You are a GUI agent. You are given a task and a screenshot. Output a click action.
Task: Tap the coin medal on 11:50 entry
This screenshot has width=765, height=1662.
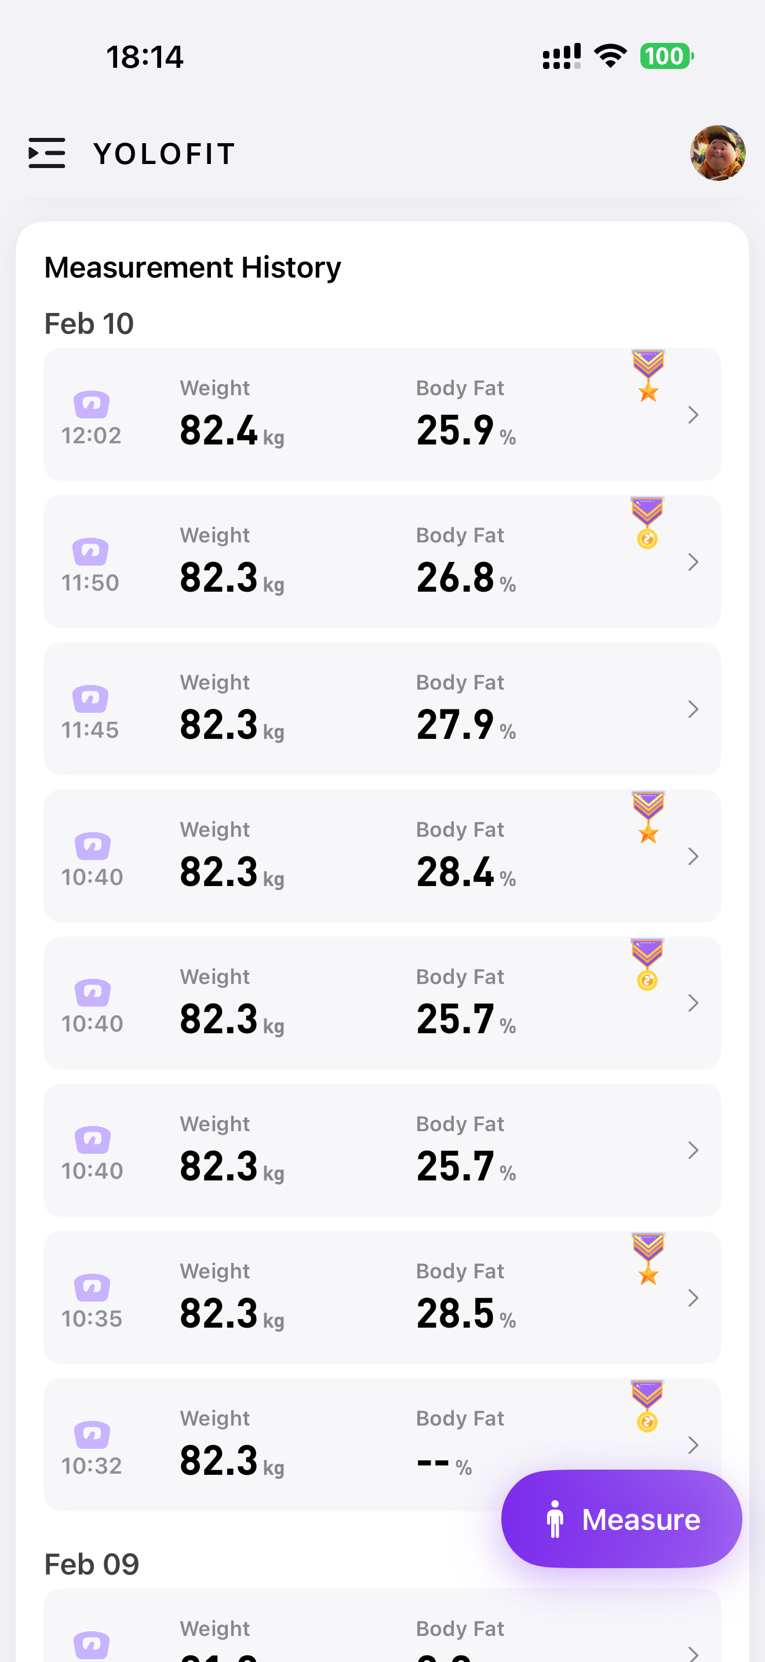647,523
